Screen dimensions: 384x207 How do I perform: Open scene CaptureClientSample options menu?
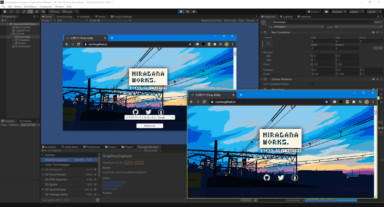pos(38,24)
